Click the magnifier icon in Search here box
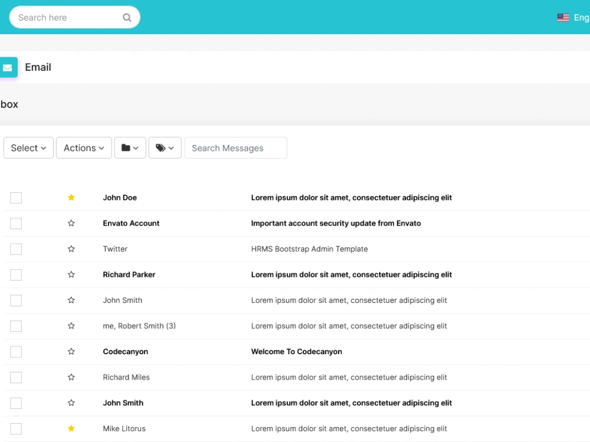Screen dimensions: 590x442 click(127, 18)
